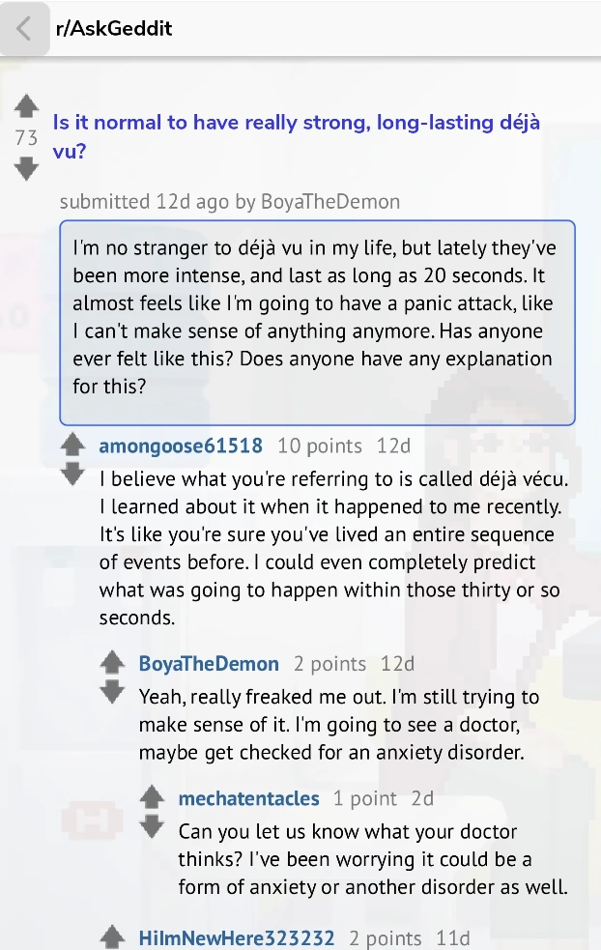
Task: Downvote mechatentacles' comment
Action: (152, 823)
